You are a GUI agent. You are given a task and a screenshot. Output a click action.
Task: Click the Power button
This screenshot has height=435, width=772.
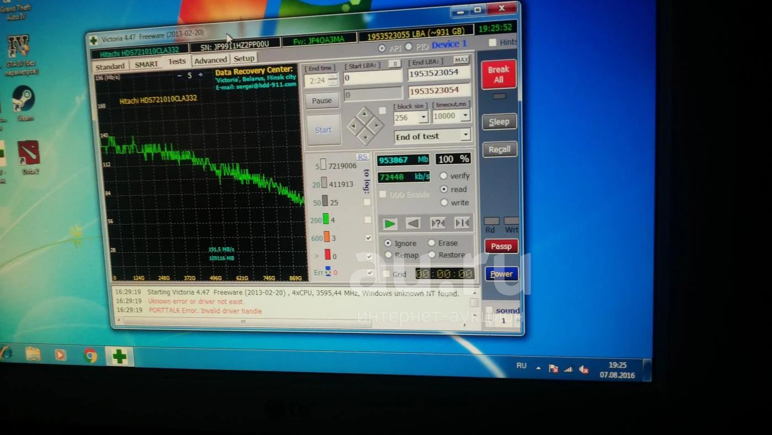pyautogui.click(x=502, y=274)
